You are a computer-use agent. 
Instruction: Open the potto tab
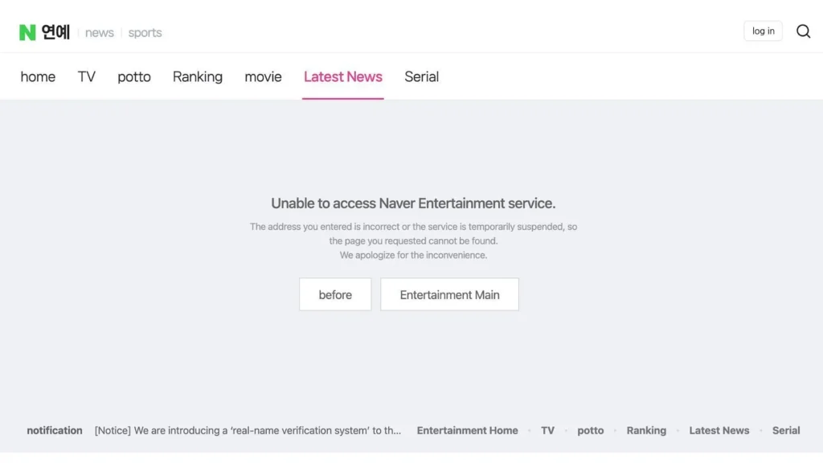134,76
